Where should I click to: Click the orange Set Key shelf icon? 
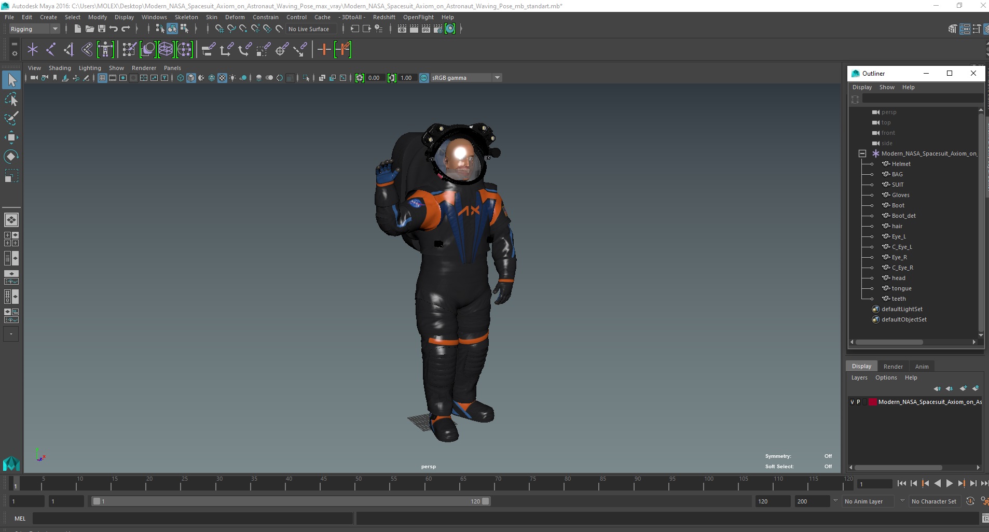324,50
